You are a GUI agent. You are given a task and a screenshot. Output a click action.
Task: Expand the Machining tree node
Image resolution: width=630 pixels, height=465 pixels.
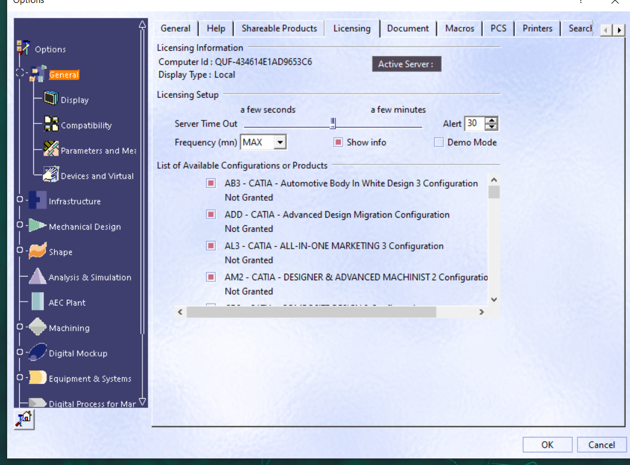20,327
